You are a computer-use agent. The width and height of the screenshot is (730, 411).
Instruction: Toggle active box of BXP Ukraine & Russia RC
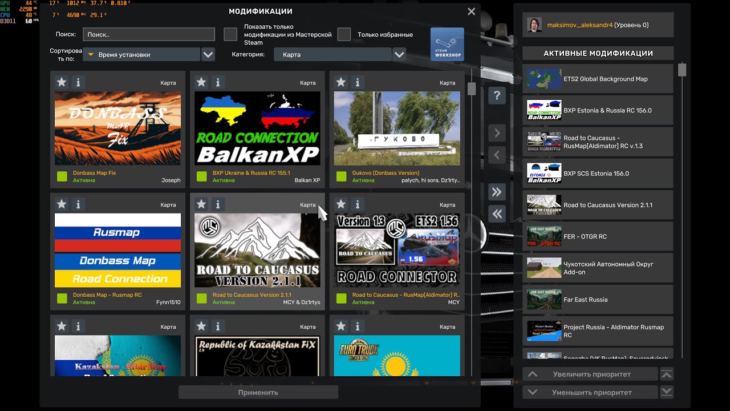click(201, 176)
